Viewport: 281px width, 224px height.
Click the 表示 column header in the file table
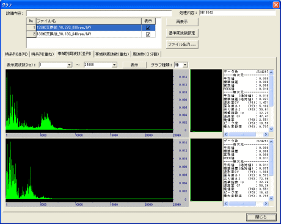click(148, 21)
